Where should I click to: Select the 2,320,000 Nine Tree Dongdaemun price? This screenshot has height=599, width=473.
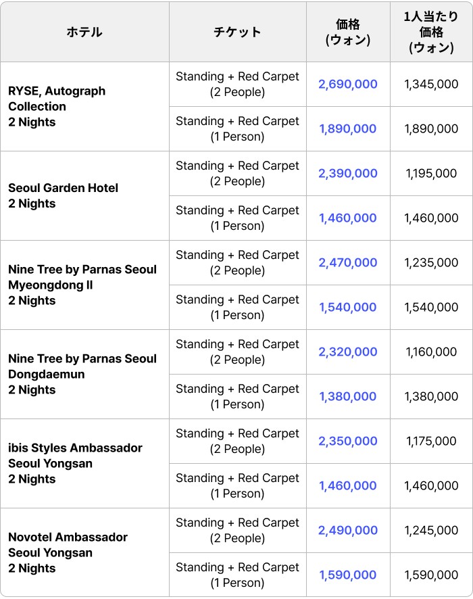point(348,352)
